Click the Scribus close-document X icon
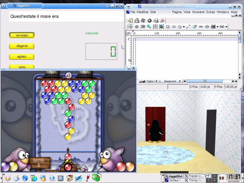Screen dimensions: 244x183 point(149,20)
